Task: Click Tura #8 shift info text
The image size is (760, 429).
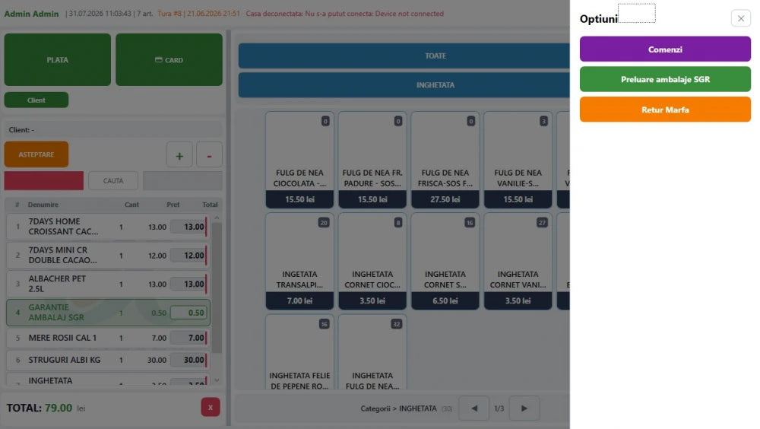Action: coord(198,14)
